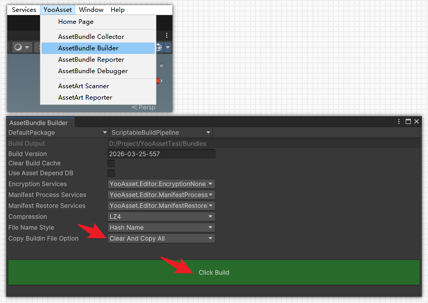The height and width of the screenshot is (303, 428).
Task: Open the Encryption Services dropdown
Action: [x=162, y=184]
